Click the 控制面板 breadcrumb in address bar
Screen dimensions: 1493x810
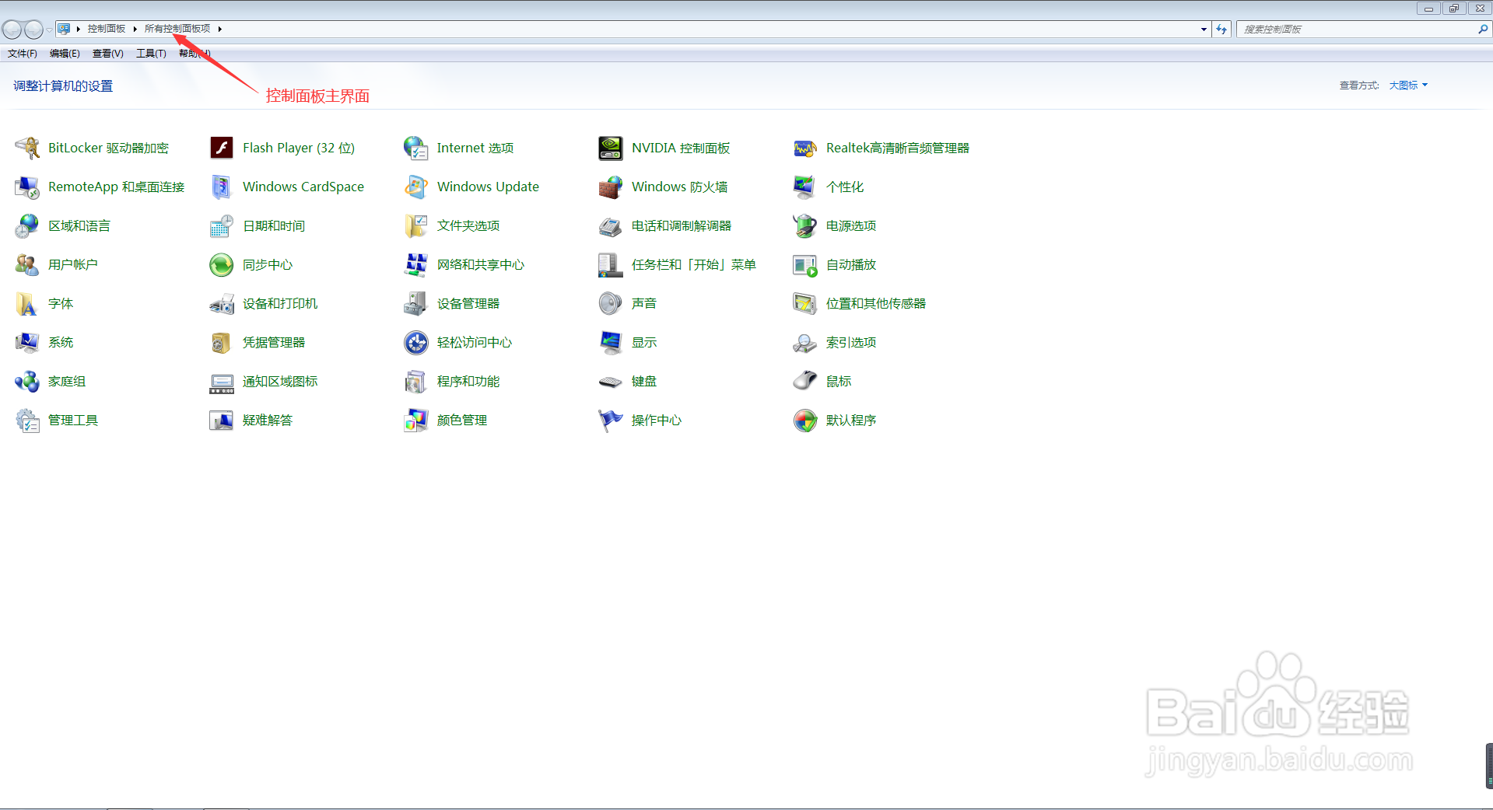coord(107,29)
